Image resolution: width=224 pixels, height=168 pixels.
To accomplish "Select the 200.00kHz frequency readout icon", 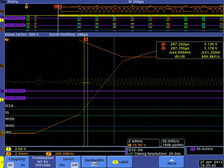I will click(x=48, y=154).
